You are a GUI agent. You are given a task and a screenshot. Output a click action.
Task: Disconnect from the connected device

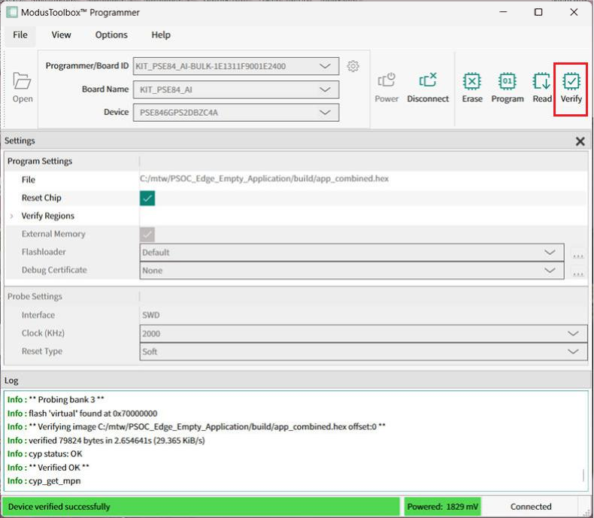pyautogui.click(x=428, y=88)
